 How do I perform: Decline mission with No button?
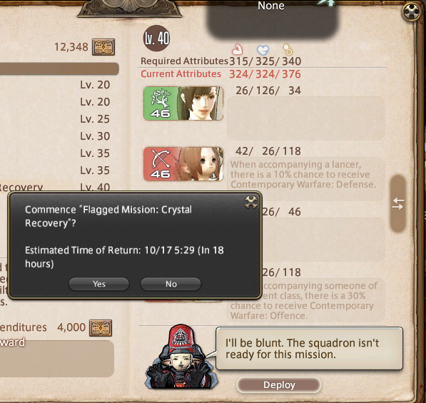pyautogui.click(x=171, y=284)
